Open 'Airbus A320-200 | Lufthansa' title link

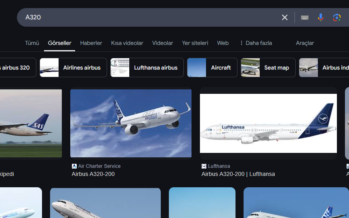coord(238,174)
